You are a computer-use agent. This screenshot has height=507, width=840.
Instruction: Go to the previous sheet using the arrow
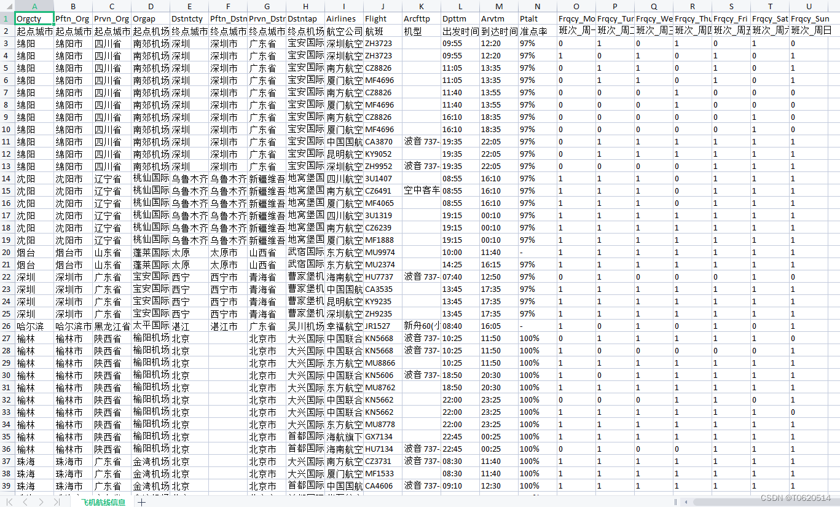click(25, 502)
